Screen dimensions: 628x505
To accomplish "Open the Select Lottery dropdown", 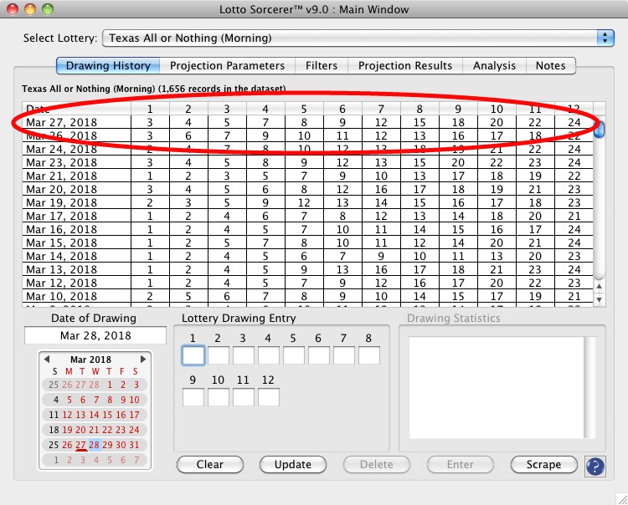I will coord(358,38).
